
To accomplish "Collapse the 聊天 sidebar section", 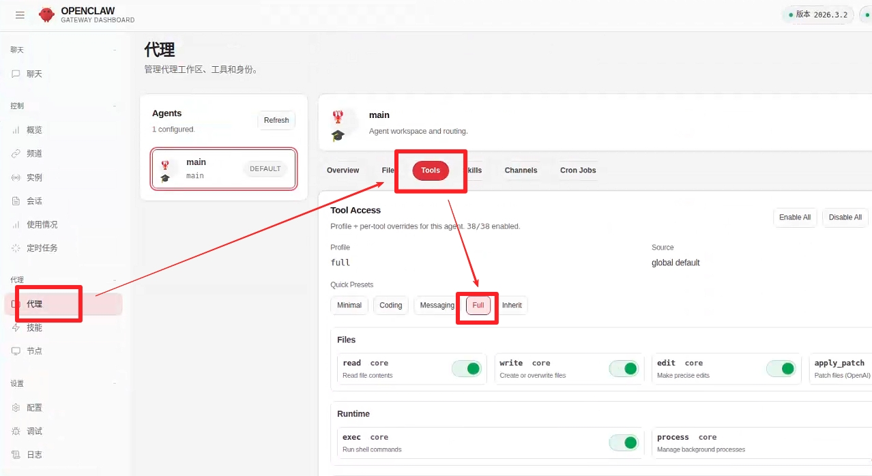I will pos(63,50).
